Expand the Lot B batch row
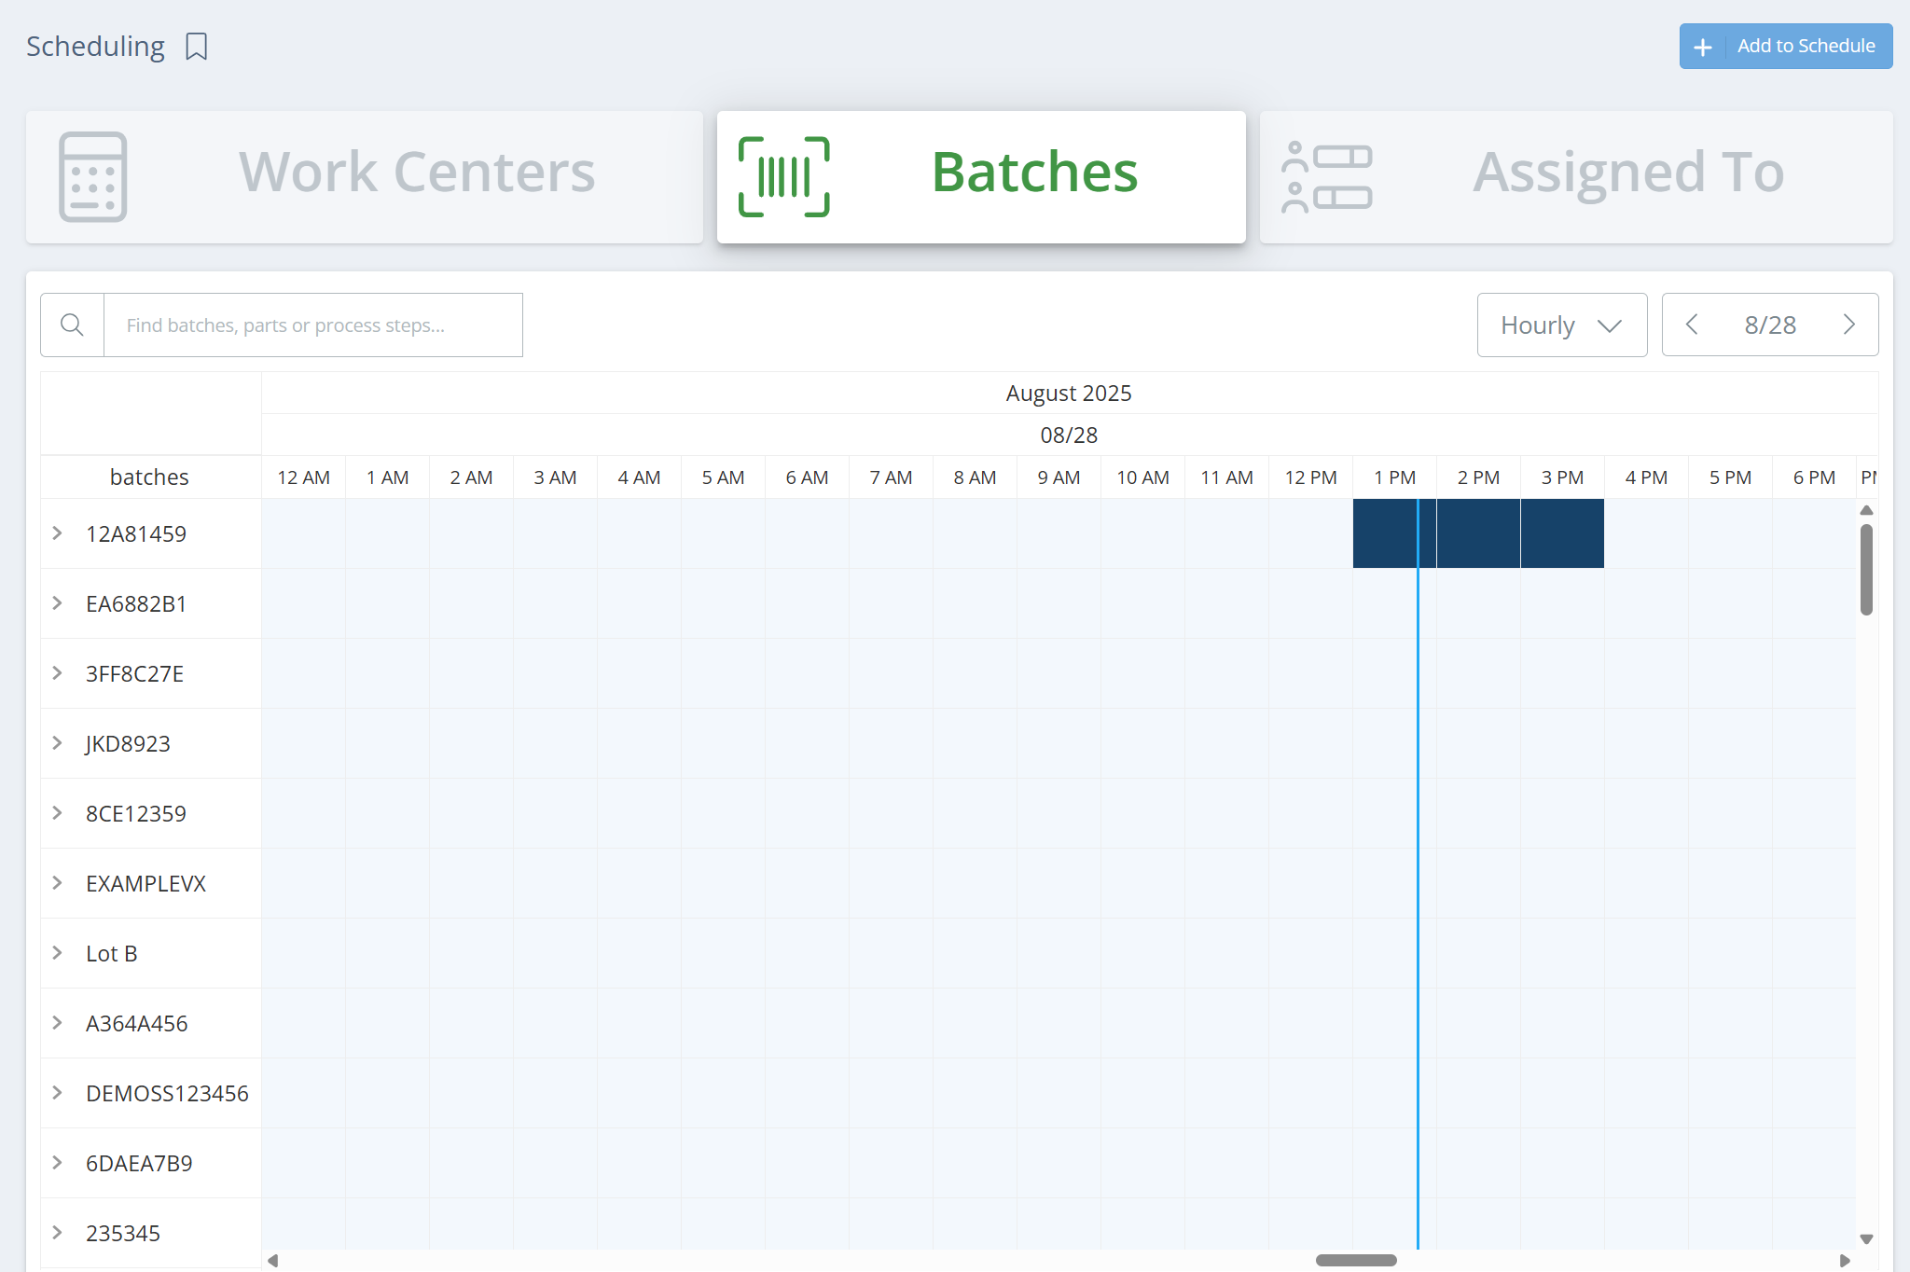Screen dimensions: 1910x1272 (x=58, y=953)
